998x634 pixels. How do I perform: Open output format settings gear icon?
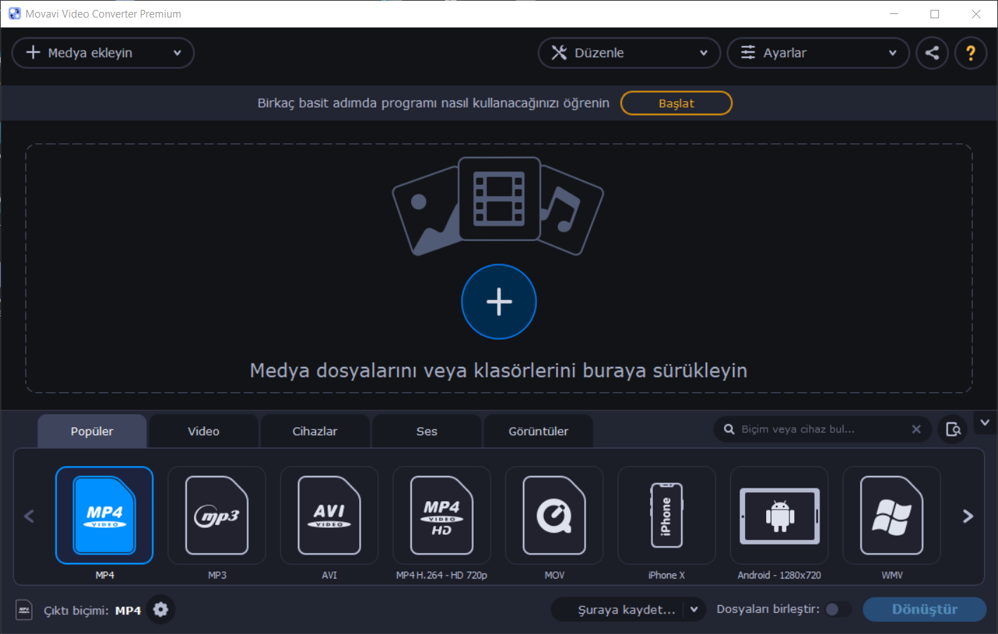coord(161,609)
